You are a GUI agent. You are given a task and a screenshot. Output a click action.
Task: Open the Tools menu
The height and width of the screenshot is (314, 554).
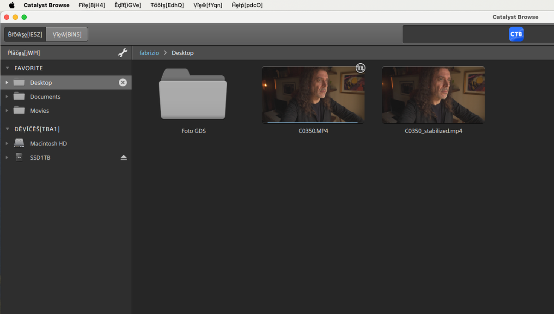[167, 5]
